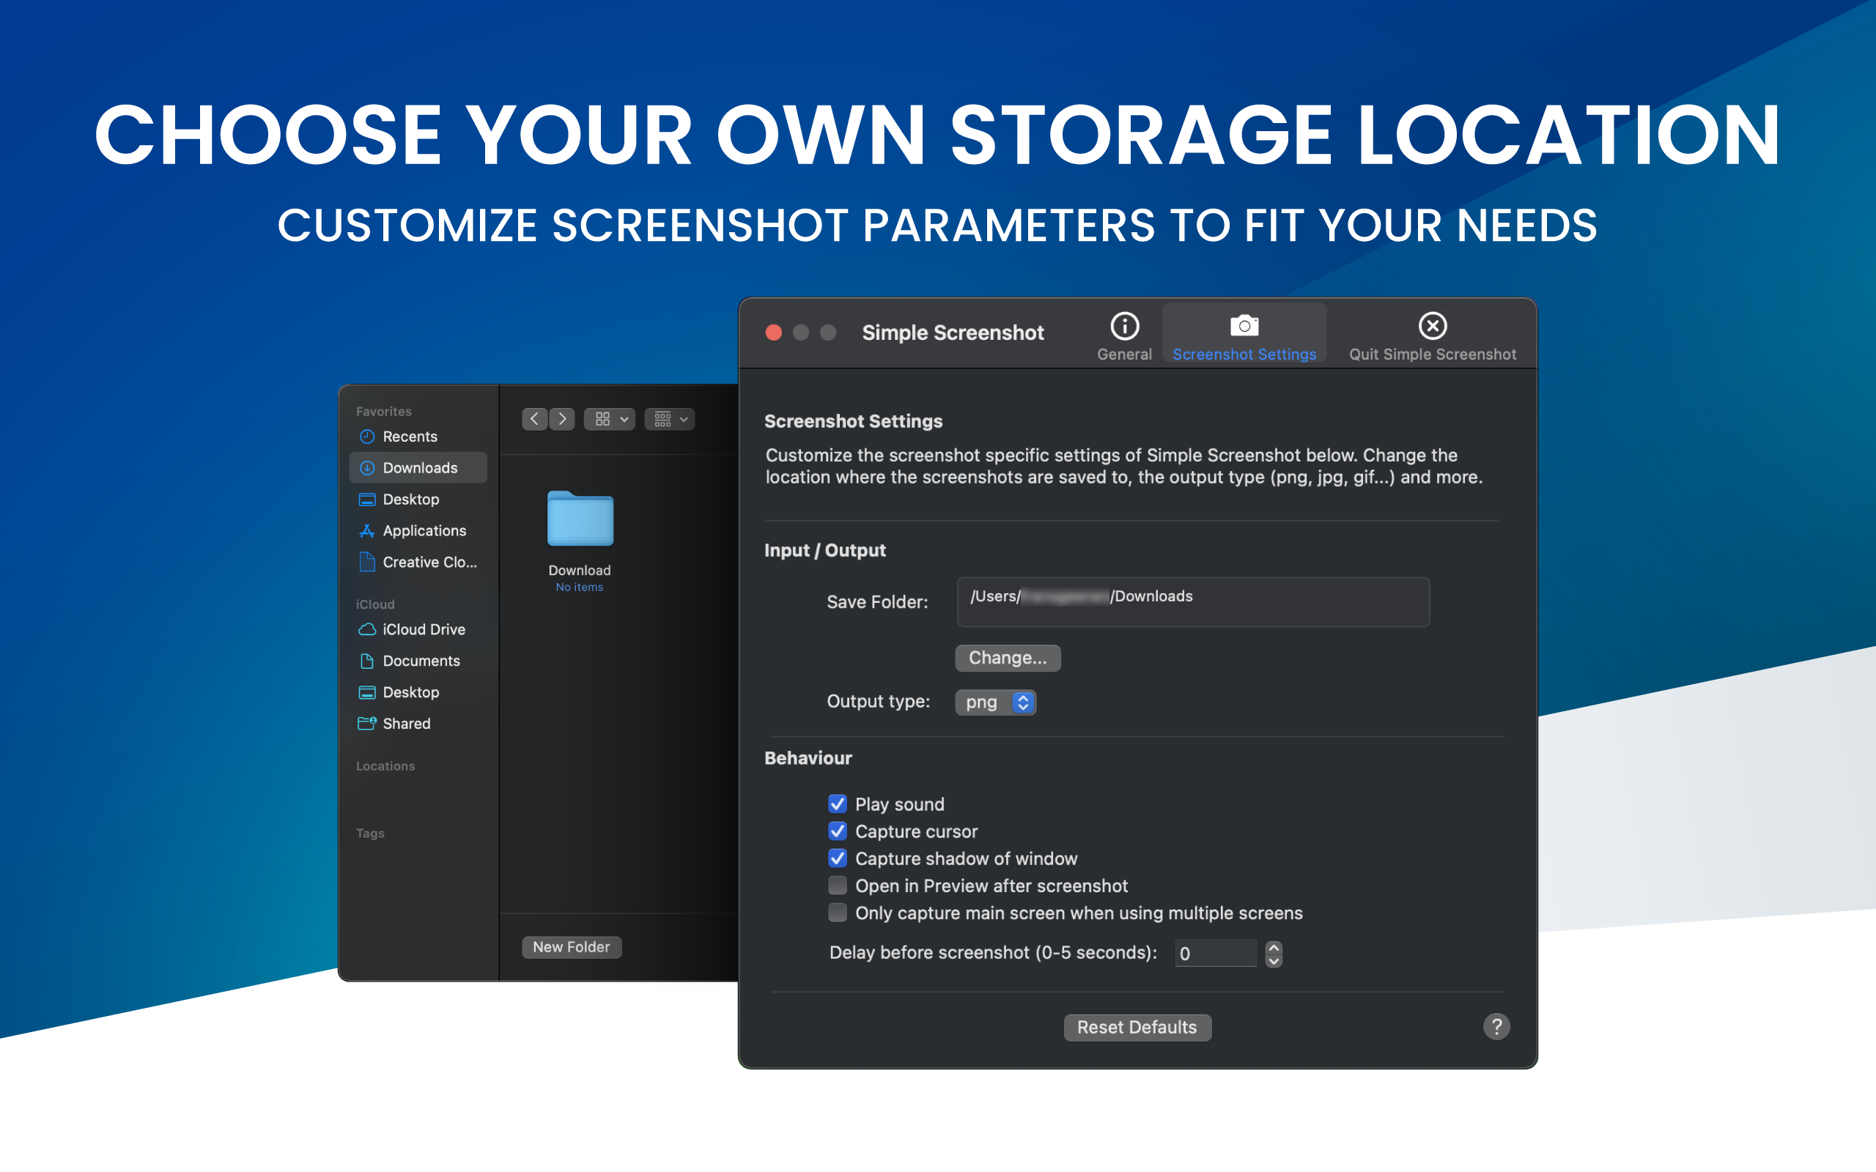Viewport: 1876px width, 1172px height.
Task: Select Shared in Finder sidebar
Action: tap(418, 723)
